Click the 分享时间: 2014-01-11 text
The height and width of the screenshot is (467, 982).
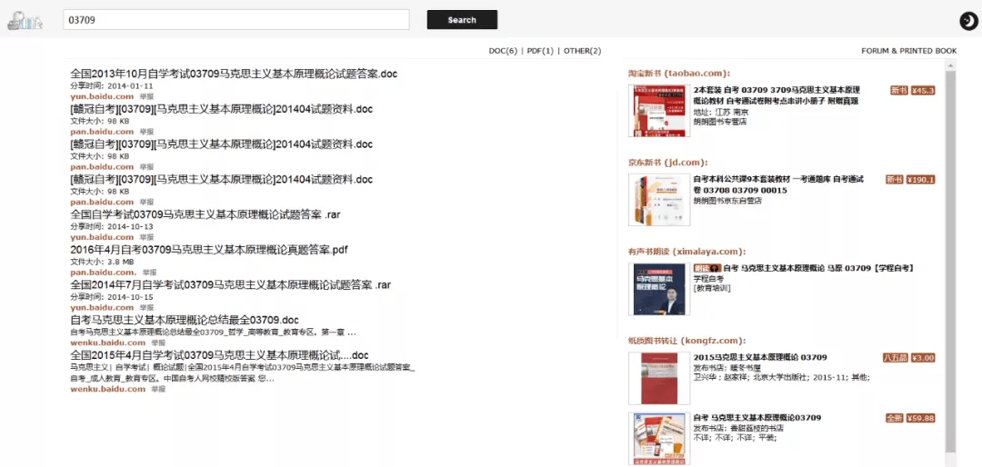click(x=112, y=85)
